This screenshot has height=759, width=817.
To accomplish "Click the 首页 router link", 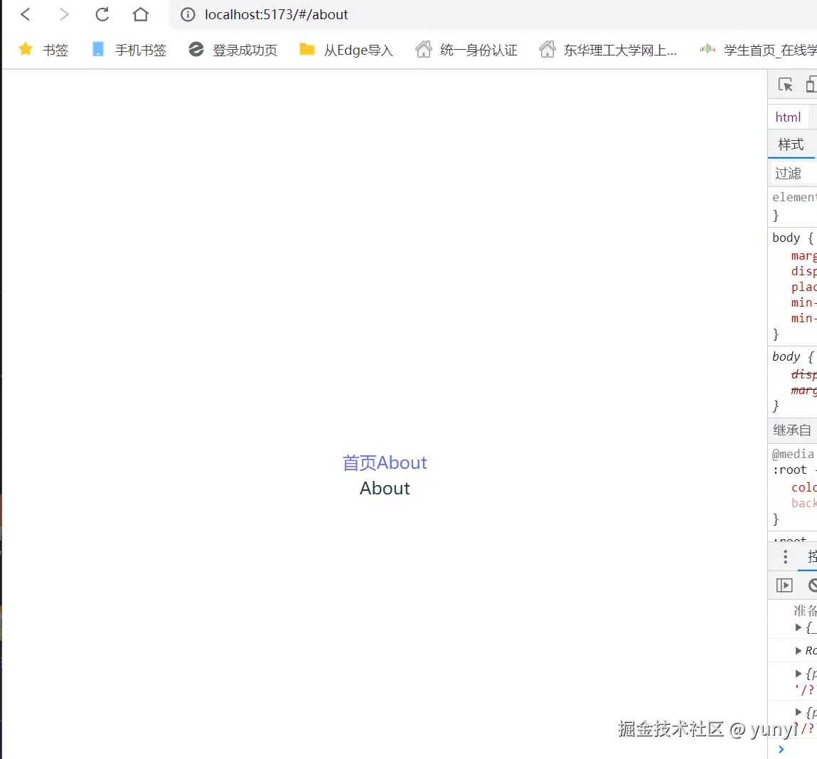I will click(359, 462).
